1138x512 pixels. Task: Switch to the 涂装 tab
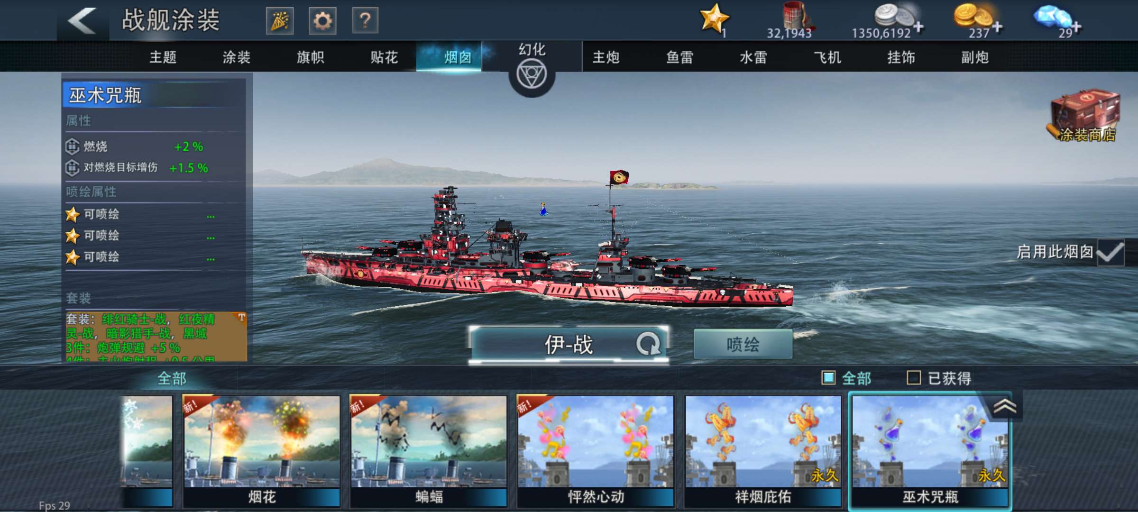click(x=236, y=57)
